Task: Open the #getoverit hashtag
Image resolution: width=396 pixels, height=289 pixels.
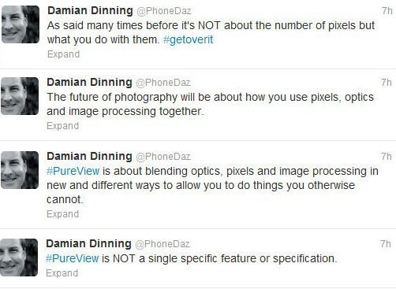Action: (188, 40)
